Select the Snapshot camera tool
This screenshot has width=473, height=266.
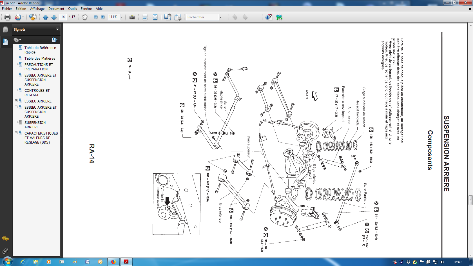point(132,17)
